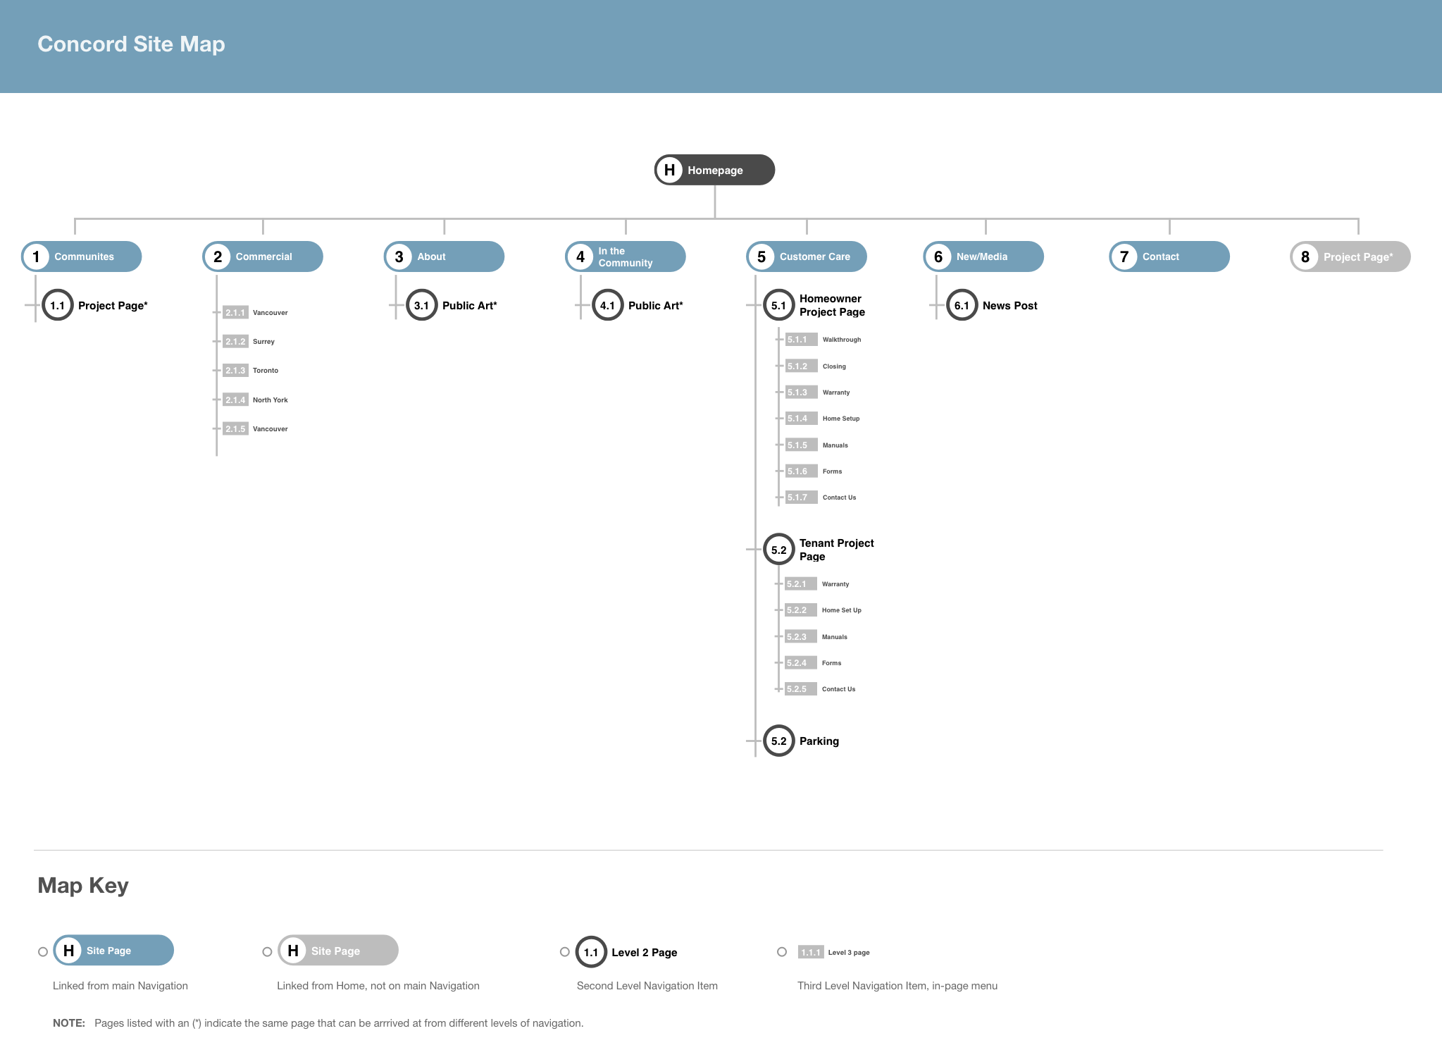
Task: Select the 4.1 Public Art* item
Action: tap(638, 305)
